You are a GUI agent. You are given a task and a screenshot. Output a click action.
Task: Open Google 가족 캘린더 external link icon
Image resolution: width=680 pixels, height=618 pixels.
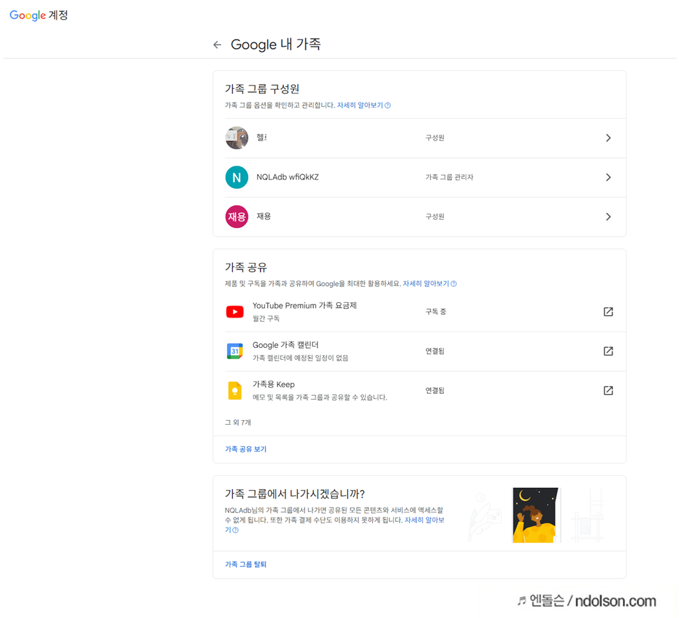[608, 351]
